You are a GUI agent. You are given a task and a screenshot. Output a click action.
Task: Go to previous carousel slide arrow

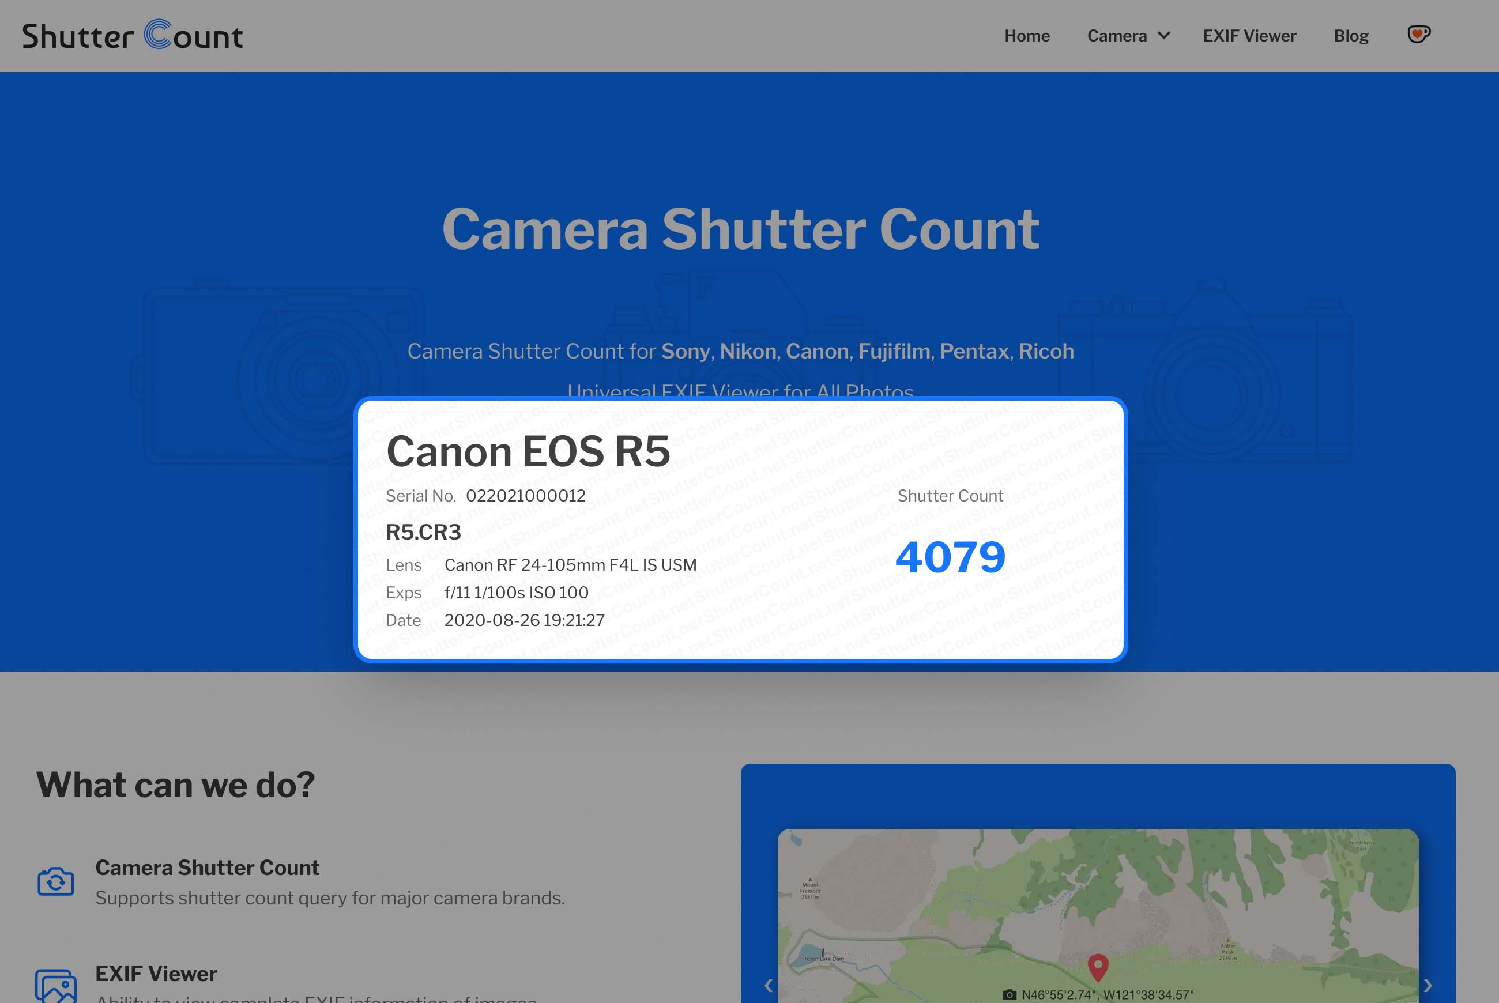coord(769,985)
